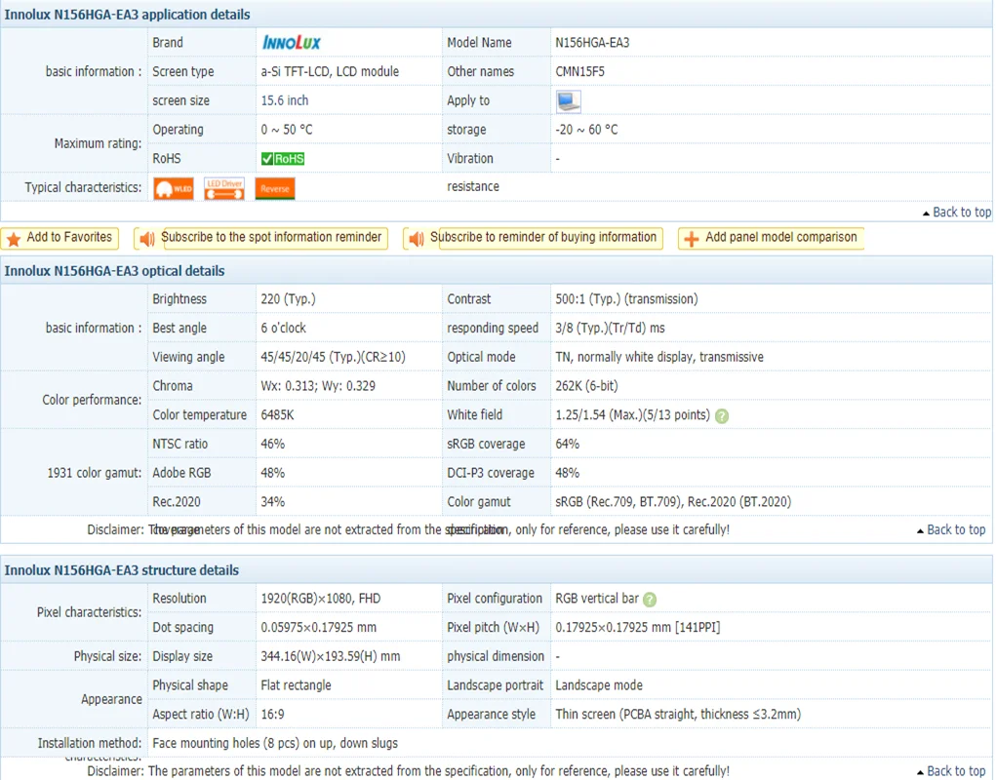The width and height of the screenshot is (996, 780).
Task: Click the Innolux brand logo
Action: click(292, 43)
